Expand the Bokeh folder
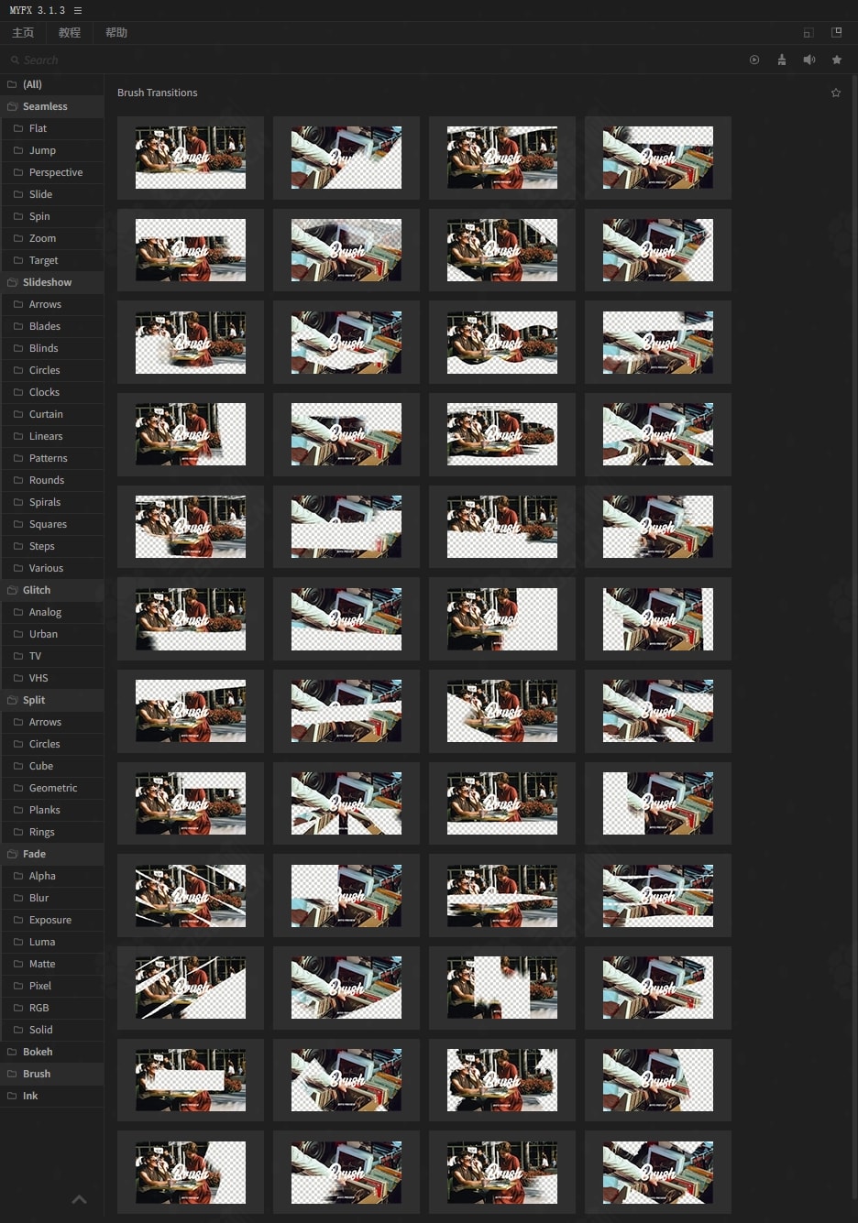The image size is (858, 1223). 51,1052
